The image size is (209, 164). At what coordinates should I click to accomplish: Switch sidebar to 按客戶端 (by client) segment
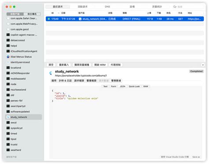15,14
